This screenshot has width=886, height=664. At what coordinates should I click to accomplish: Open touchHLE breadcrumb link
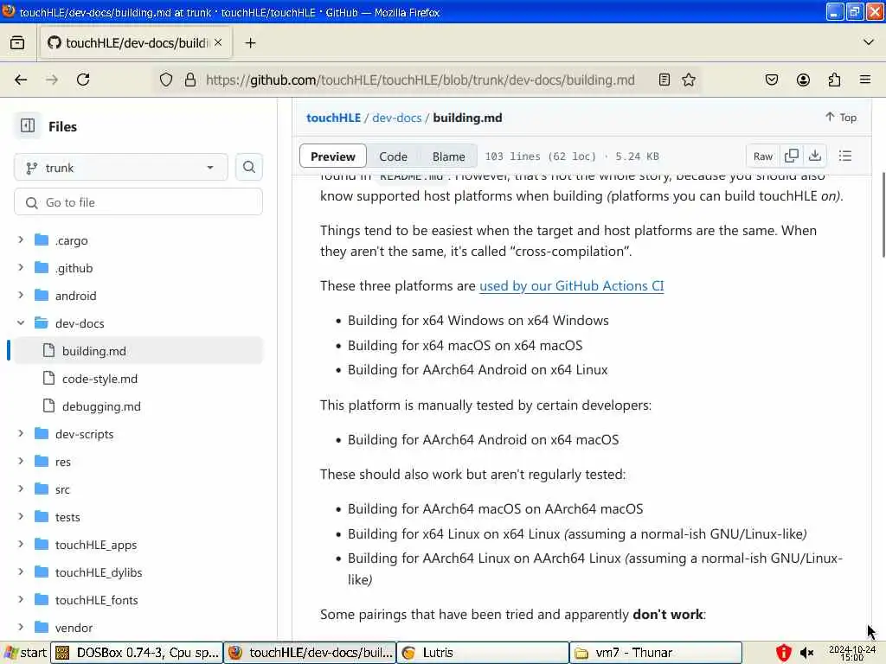(x=333, y=118)
